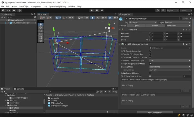The height and width of the screenshot is (117, 194).
Task: Expand SRDisplayManager in Hierarchy
Action: click(x=8, y=23)
